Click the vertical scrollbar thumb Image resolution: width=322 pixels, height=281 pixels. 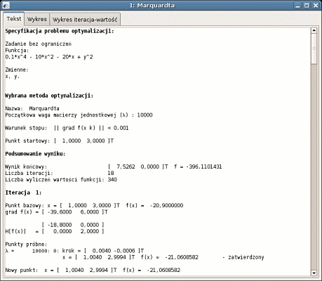click(x=314, y=48)
